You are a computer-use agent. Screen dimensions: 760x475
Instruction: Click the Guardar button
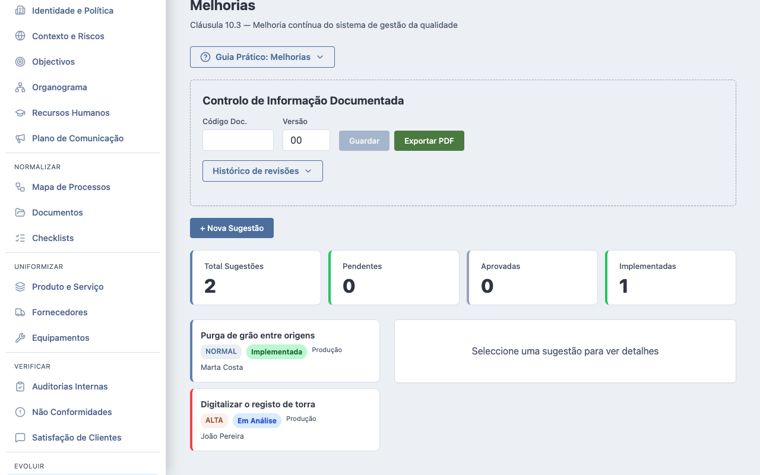click(x=364, y=141)
